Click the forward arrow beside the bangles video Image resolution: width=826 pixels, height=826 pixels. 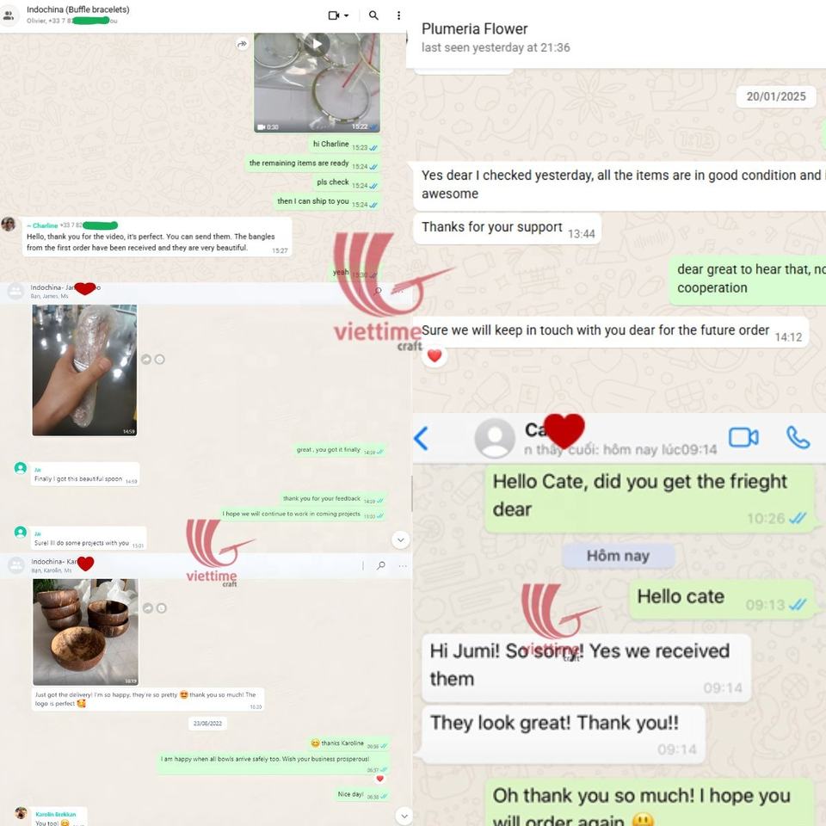[242, 44]
